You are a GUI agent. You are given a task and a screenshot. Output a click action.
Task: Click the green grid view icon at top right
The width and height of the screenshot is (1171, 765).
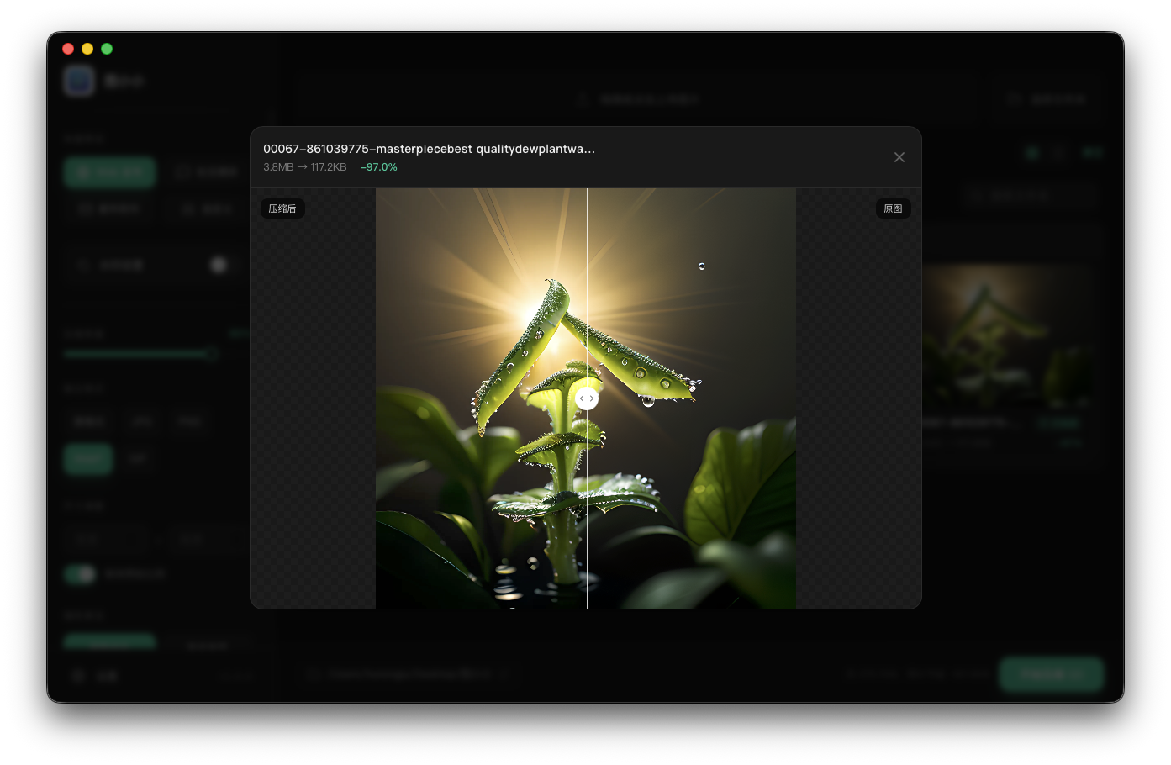pos(1032,153)
